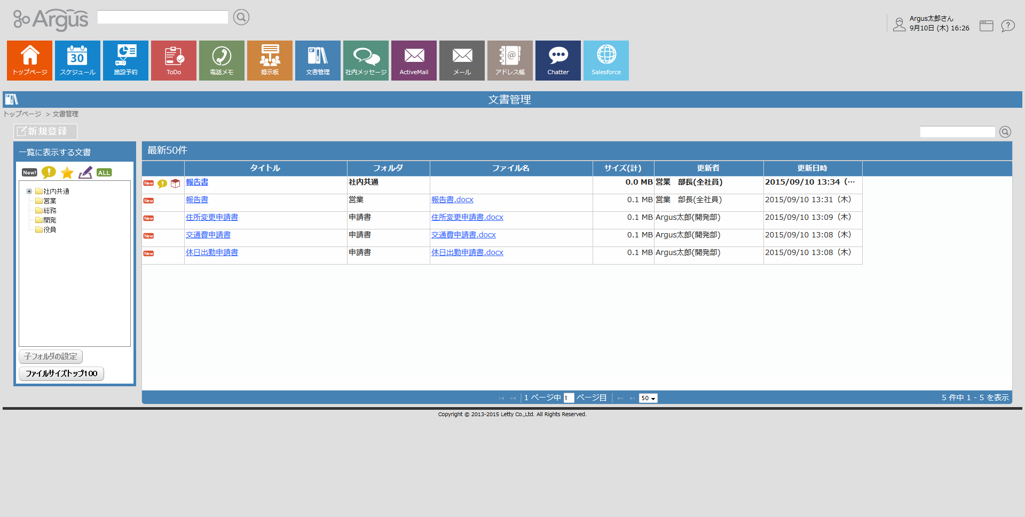Select the 営業 folder in tree
Viewport: 1025px width, 517px height.
50,201
